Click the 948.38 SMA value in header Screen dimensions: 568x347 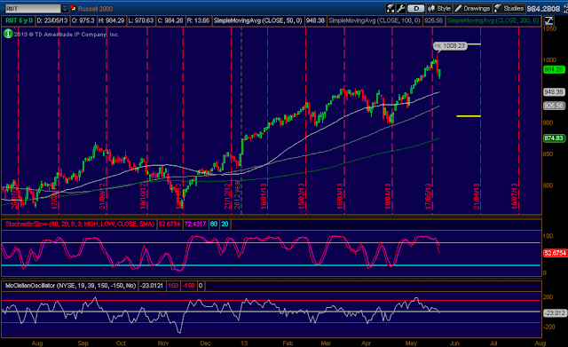point(315,20)
